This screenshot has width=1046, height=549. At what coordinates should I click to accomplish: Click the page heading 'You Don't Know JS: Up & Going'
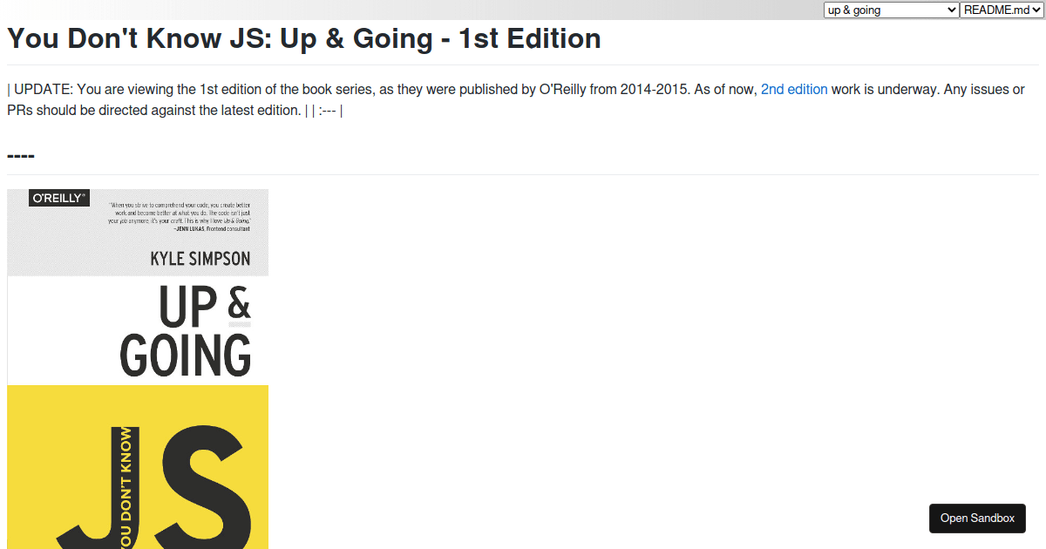tap(303, 38)
